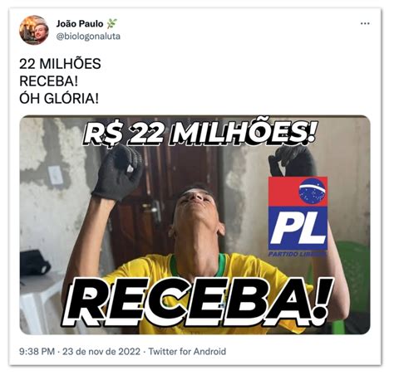Click the date 23 de nov de 2022
394x375 pixels.
click(101, 352)
